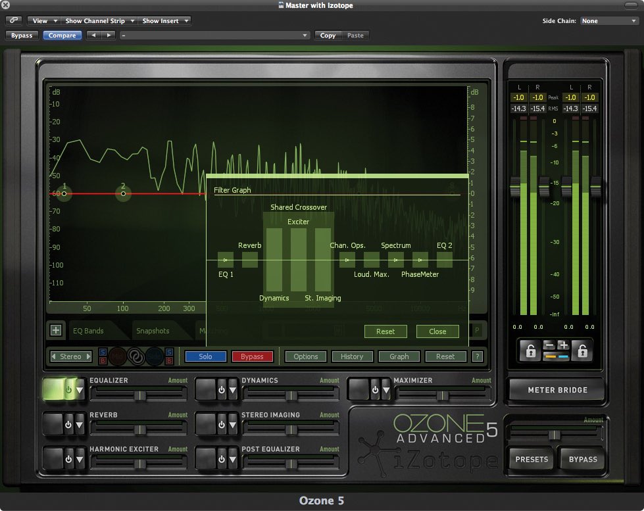Click the mid/side link rings icon
This screenshot has height=511, width=644.
click(136, 356)
